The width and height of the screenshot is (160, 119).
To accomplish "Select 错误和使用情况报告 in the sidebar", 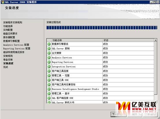I will click(x=14, y=52).
